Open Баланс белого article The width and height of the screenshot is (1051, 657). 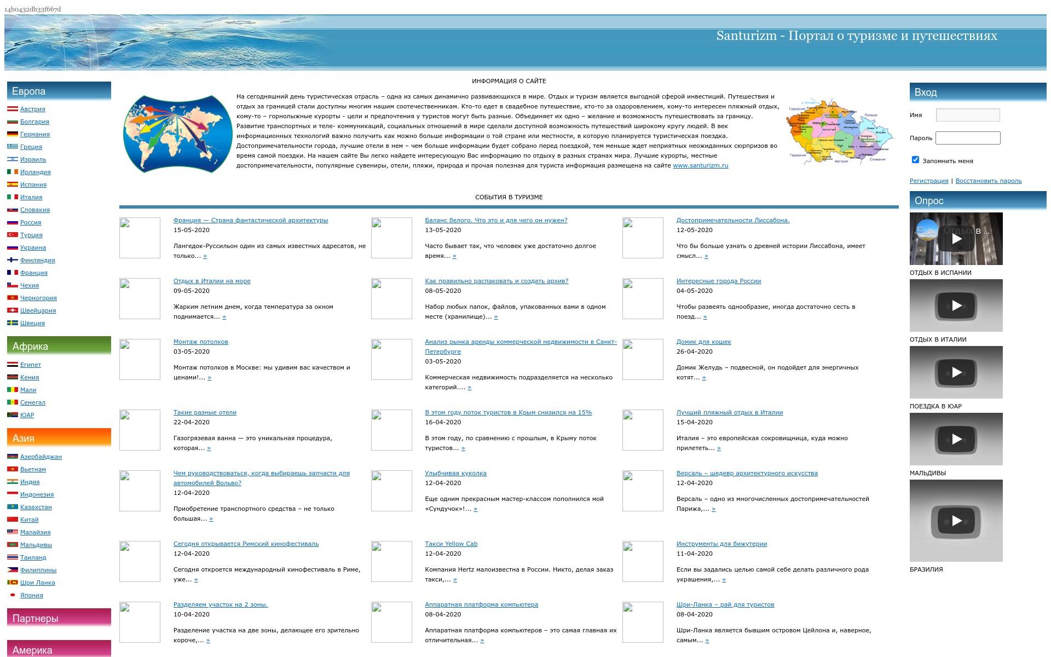496,220
